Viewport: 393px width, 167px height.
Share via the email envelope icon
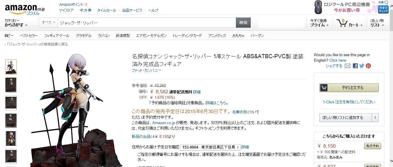[347, 66]
